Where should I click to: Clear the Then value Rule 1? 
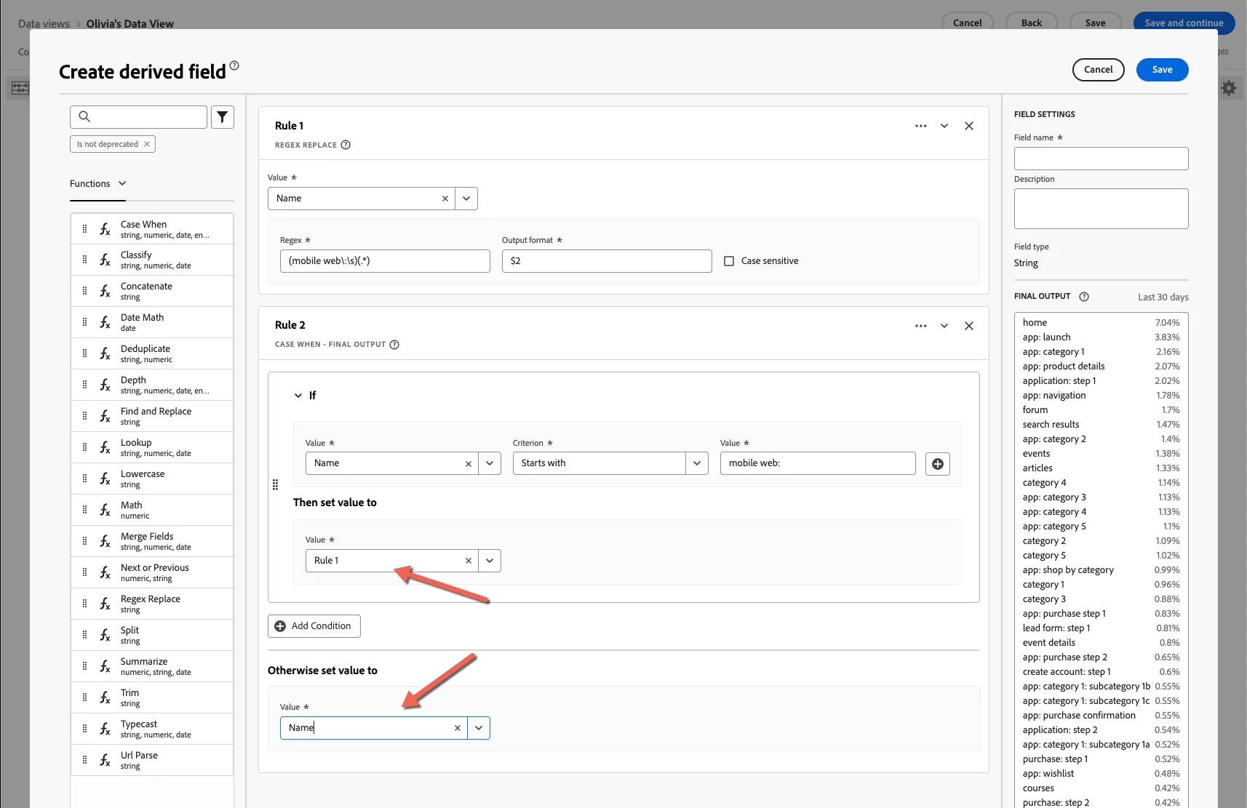[x=469, y=561]
